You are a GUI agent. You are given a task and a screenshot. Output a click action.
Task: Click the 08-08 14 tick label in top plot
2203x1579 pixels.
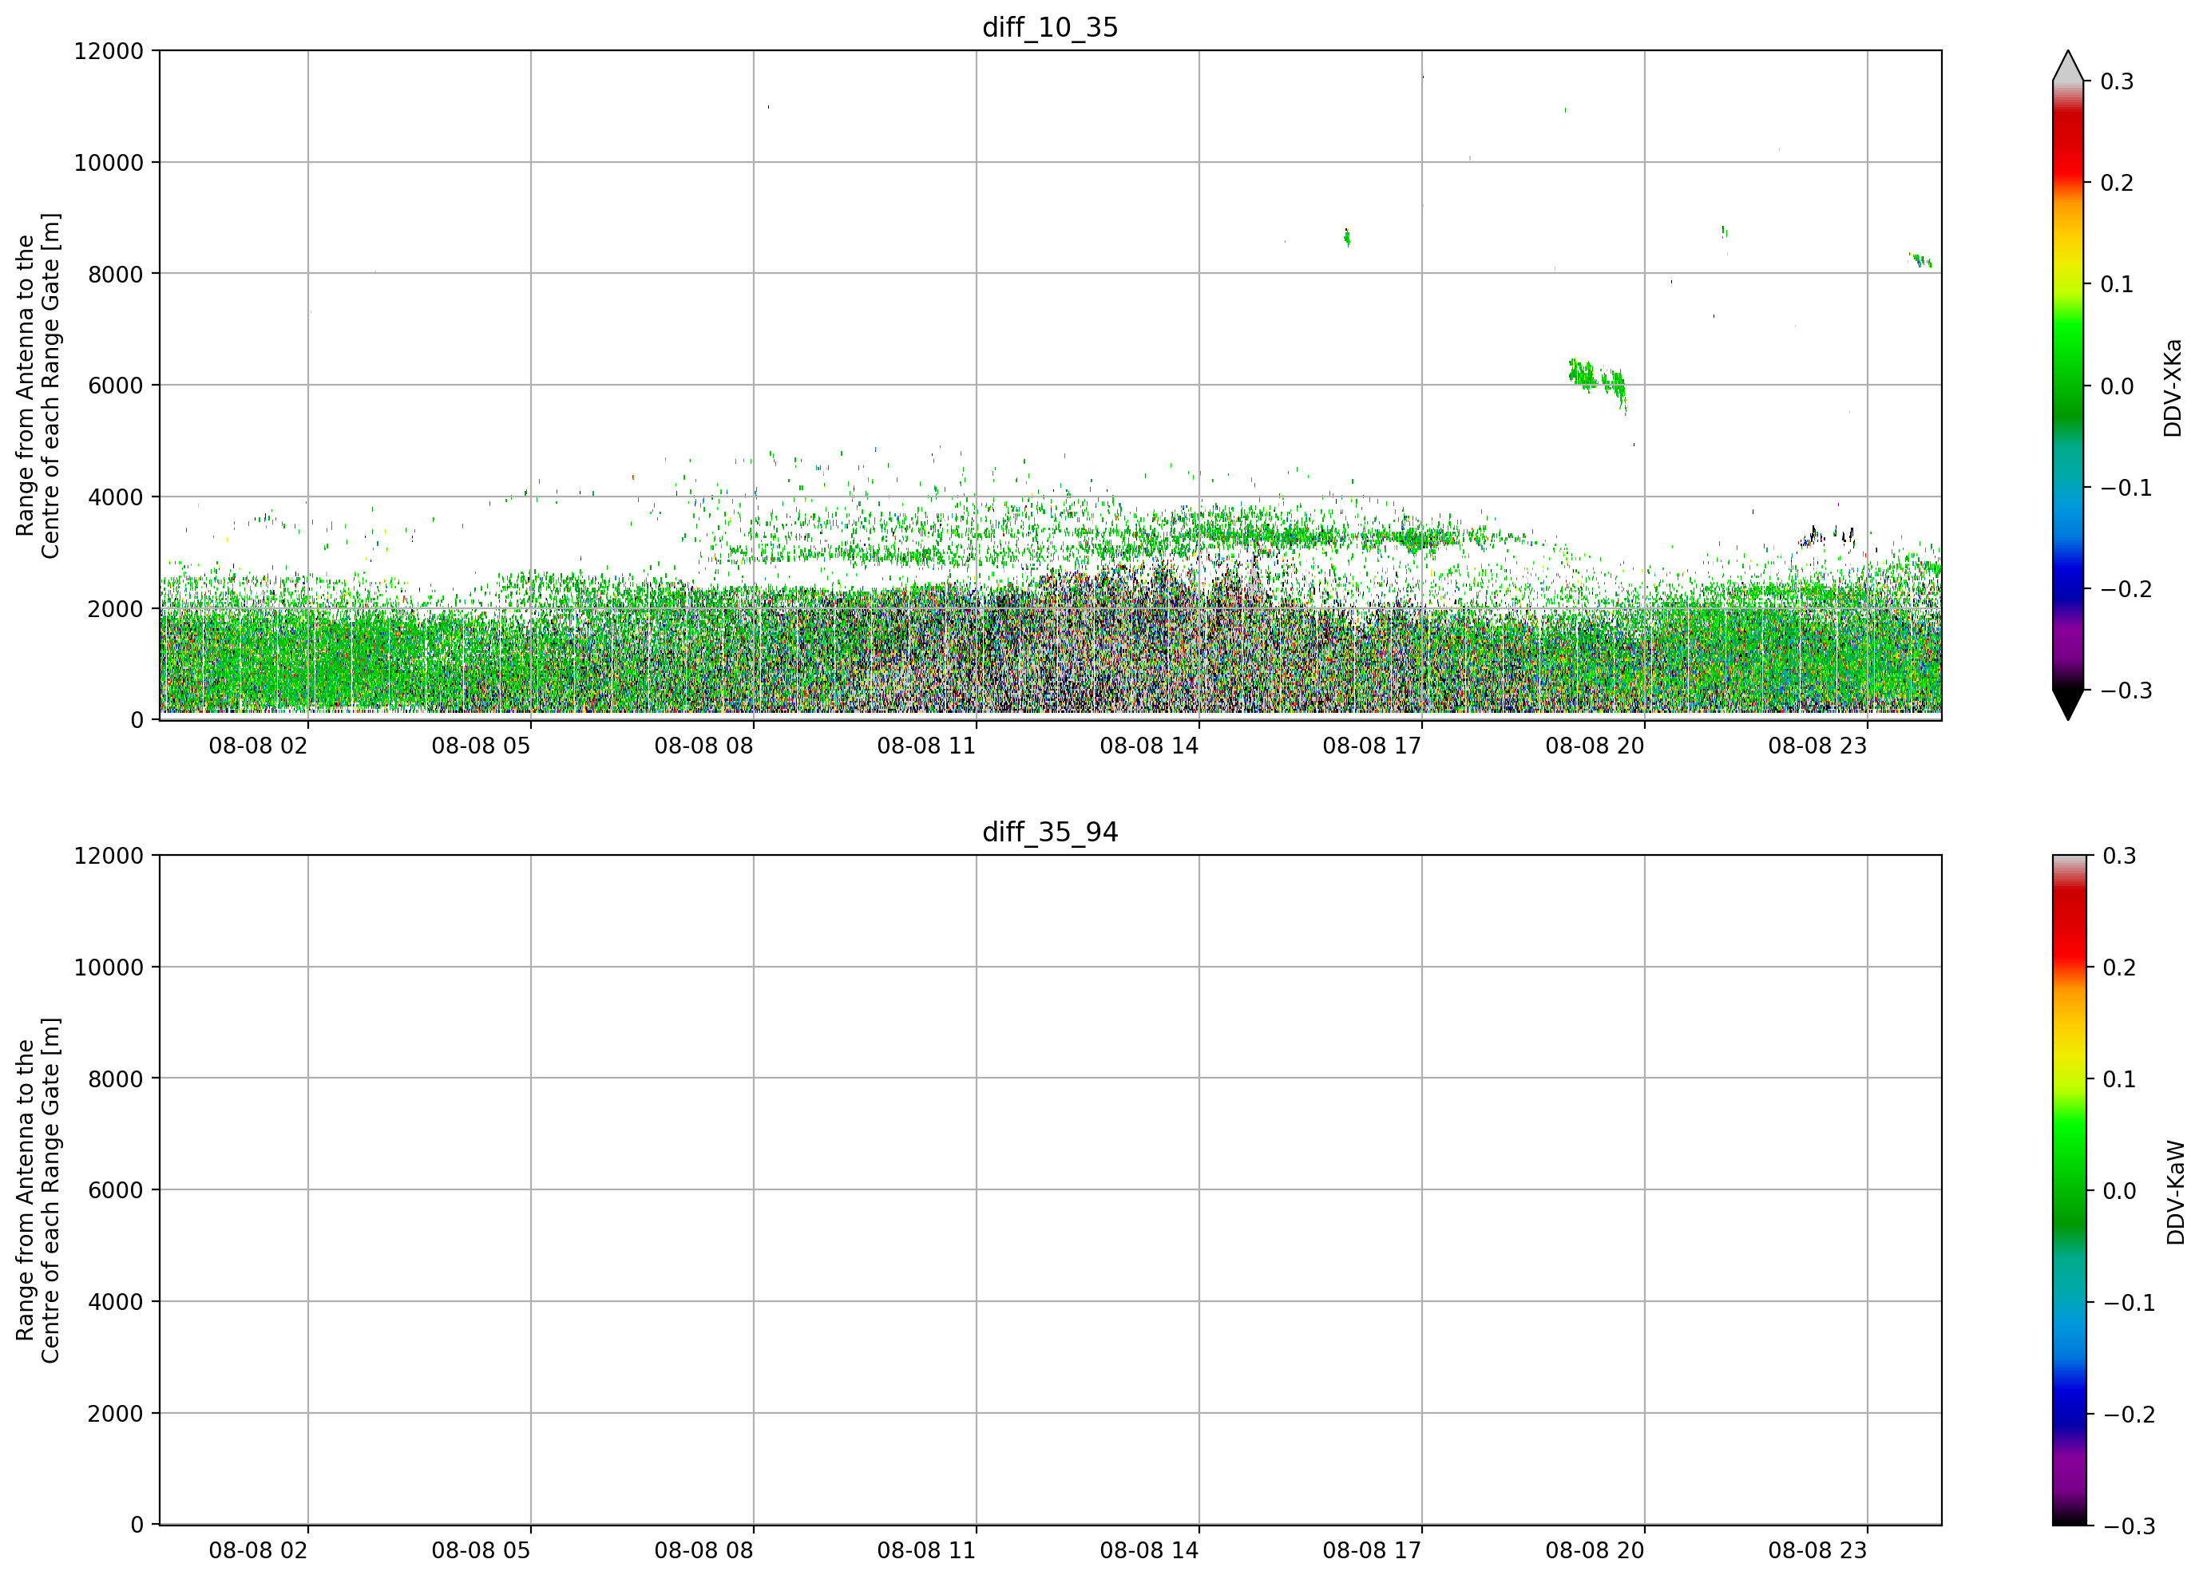pyautogui.click(x=1149, y=746)
